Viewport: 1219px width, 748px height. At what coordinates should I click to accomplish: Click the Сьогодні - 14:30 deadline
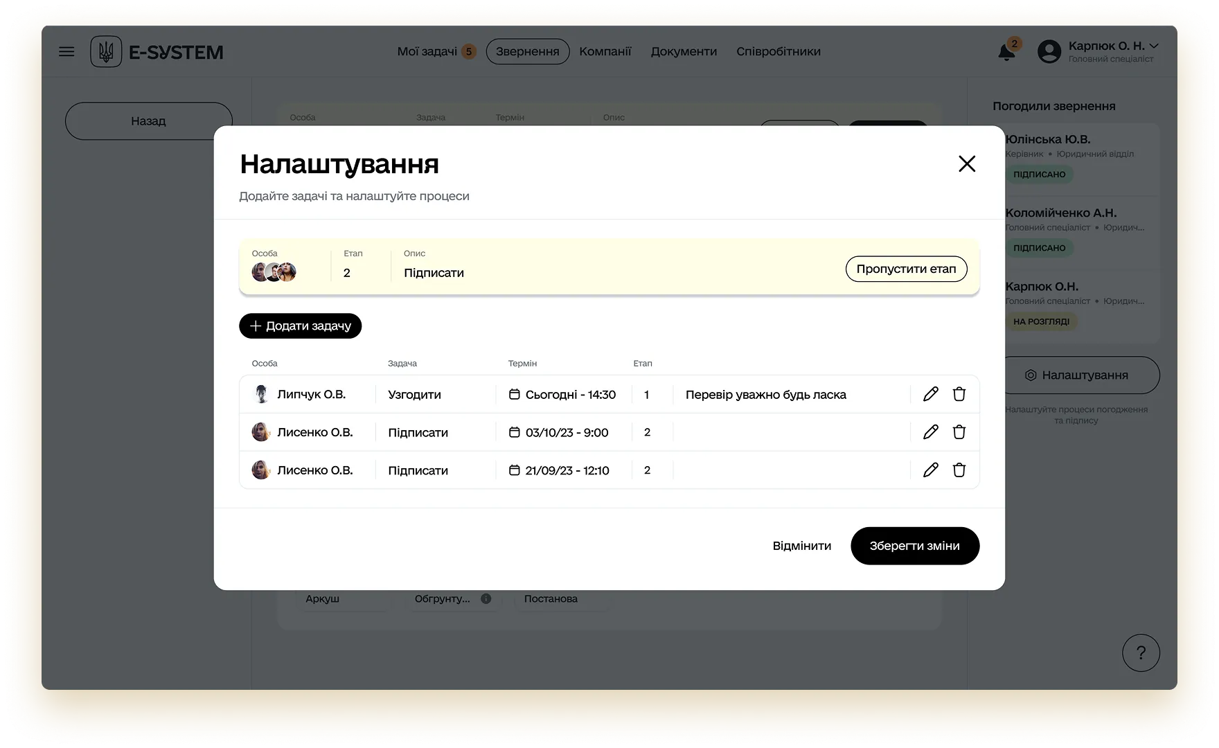571,394
